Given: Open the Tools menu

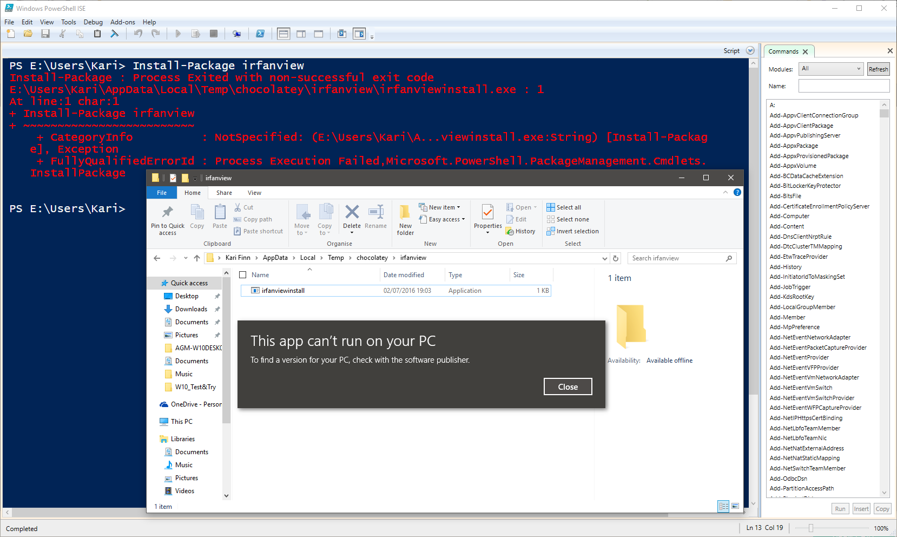Looking at the screenshot, I should coord(69,22).
